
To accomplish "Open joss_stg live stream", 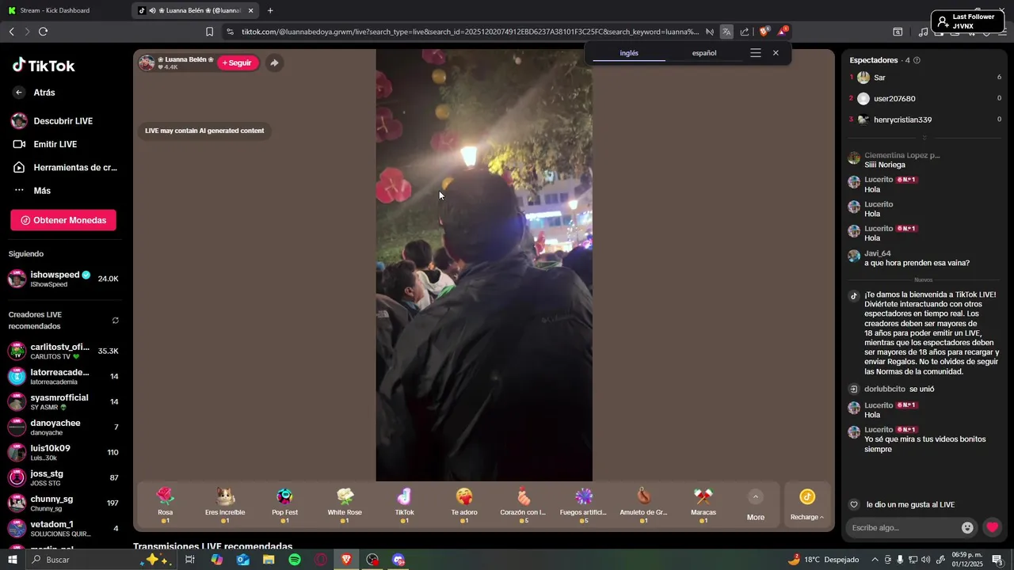I will coord(63,478).
